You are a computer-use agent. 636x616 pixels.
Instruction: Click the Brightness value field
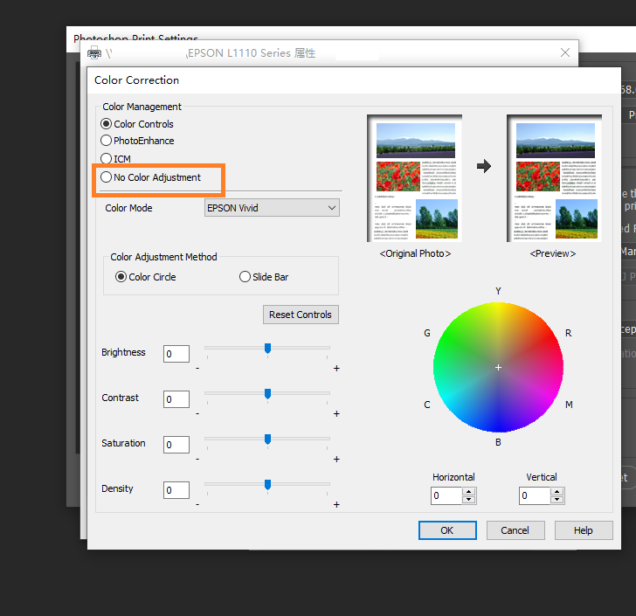coord(176,354)
